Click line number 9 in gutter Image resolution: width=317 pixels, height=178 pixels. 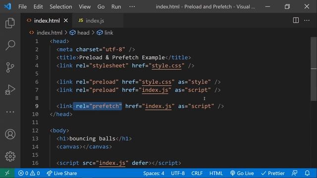[x=37, y=106]
